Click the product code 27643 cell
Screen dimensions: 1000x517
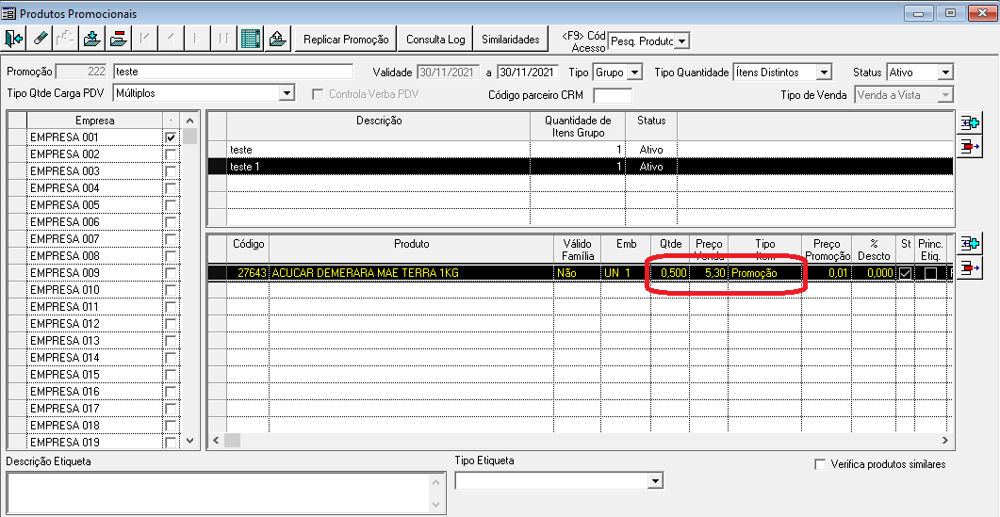pos(248,273)
